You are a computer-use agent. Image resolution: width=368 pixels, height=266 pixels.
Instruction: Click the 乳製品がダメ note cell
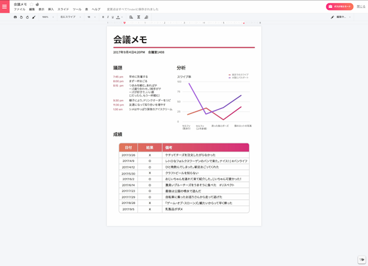[x=206, y=209]
